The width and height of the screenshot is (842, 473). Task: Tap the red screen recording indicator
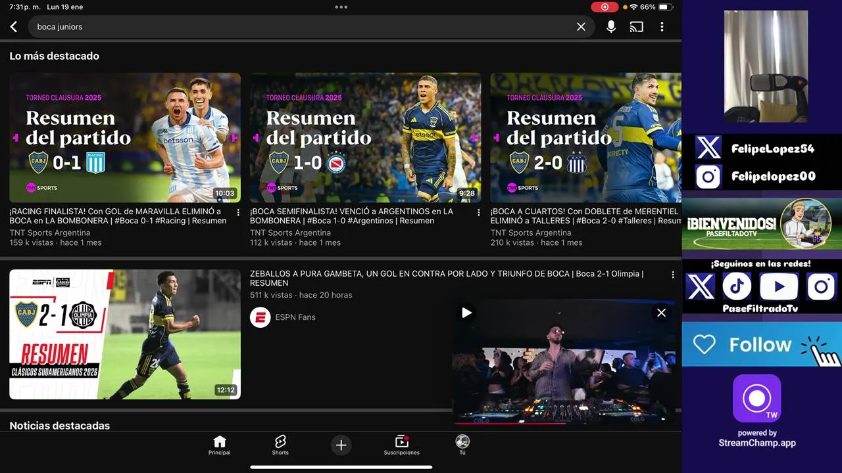[x=605, y=7]
